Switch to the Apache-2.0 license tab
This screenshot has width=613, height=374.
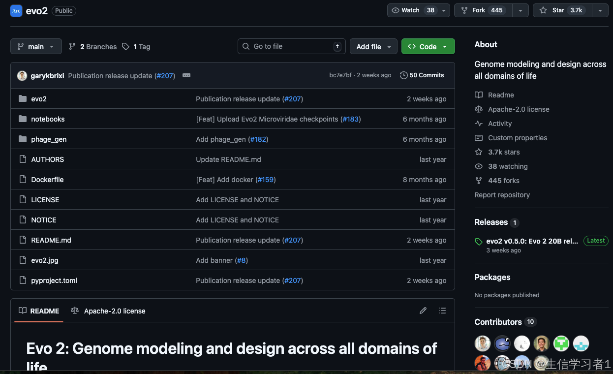coord(108,311)
